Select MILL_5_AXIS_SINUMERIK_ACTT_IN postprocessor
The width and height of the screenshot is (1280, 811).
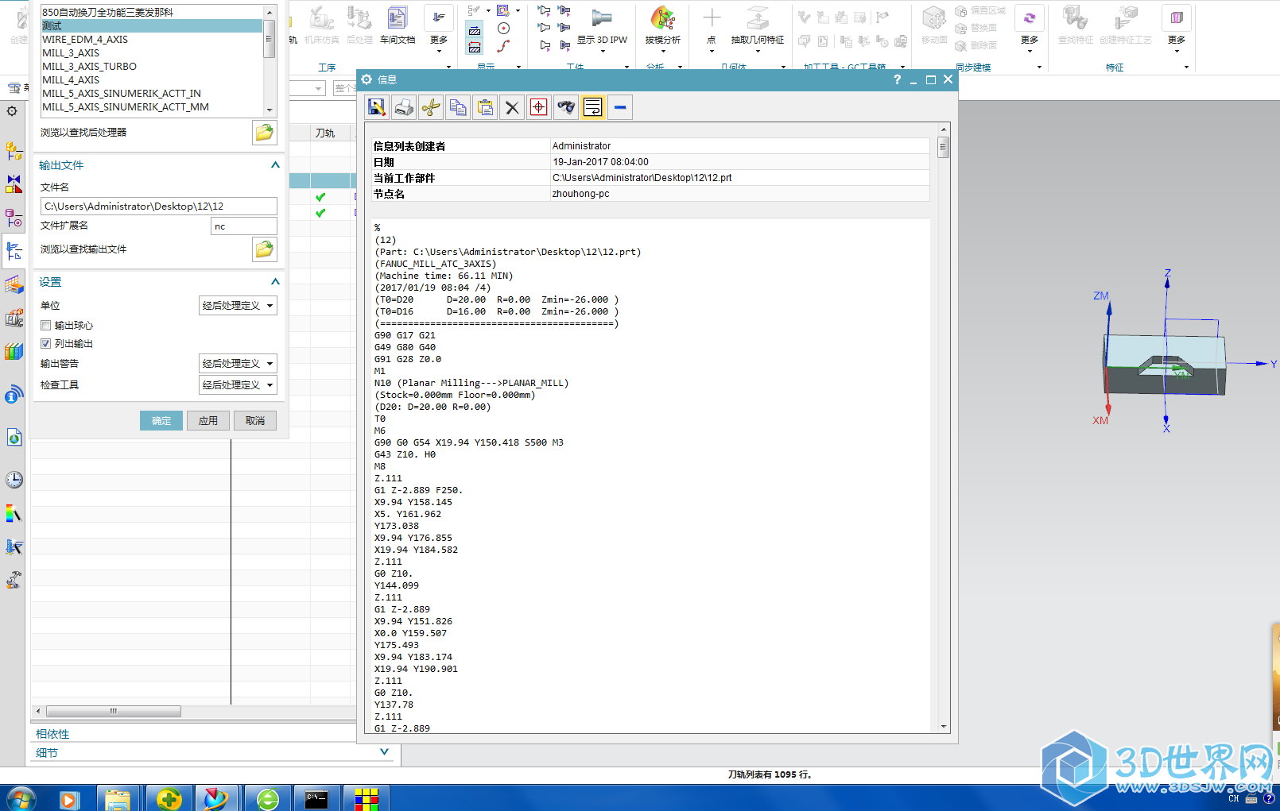151,94
